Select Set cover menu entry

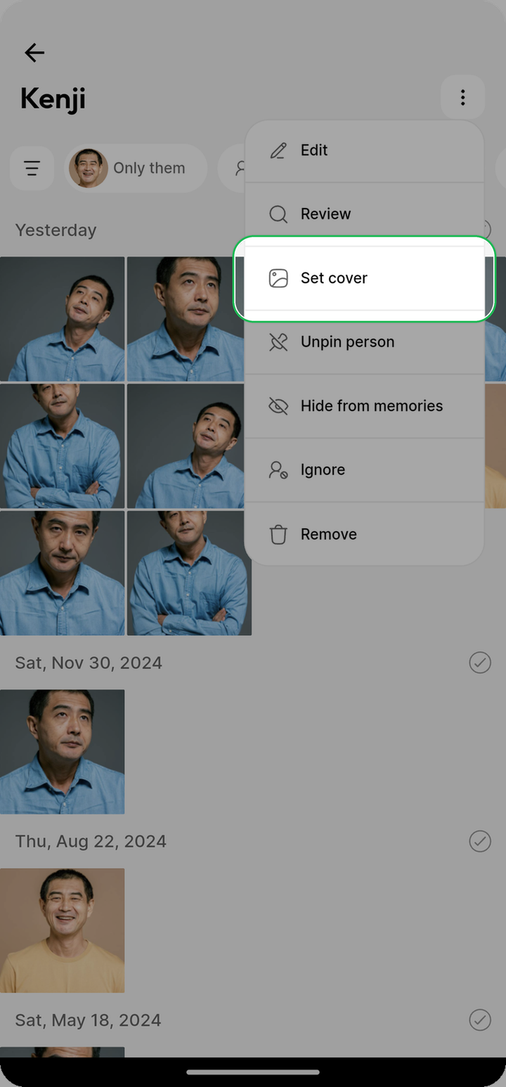364,278
